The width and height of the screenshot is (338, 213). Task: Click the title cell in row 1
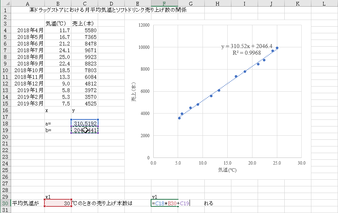pyautogui.click(x=108, y=10)
